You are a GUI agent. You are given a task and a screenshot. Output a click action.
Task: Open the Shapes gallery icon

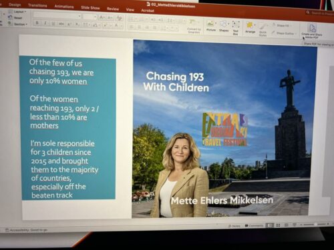[x=223, y=26]
